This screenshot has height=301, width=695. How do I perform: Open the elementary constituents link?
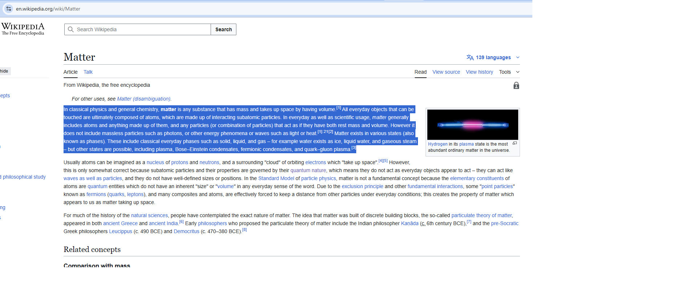click(x=477, y=178)
